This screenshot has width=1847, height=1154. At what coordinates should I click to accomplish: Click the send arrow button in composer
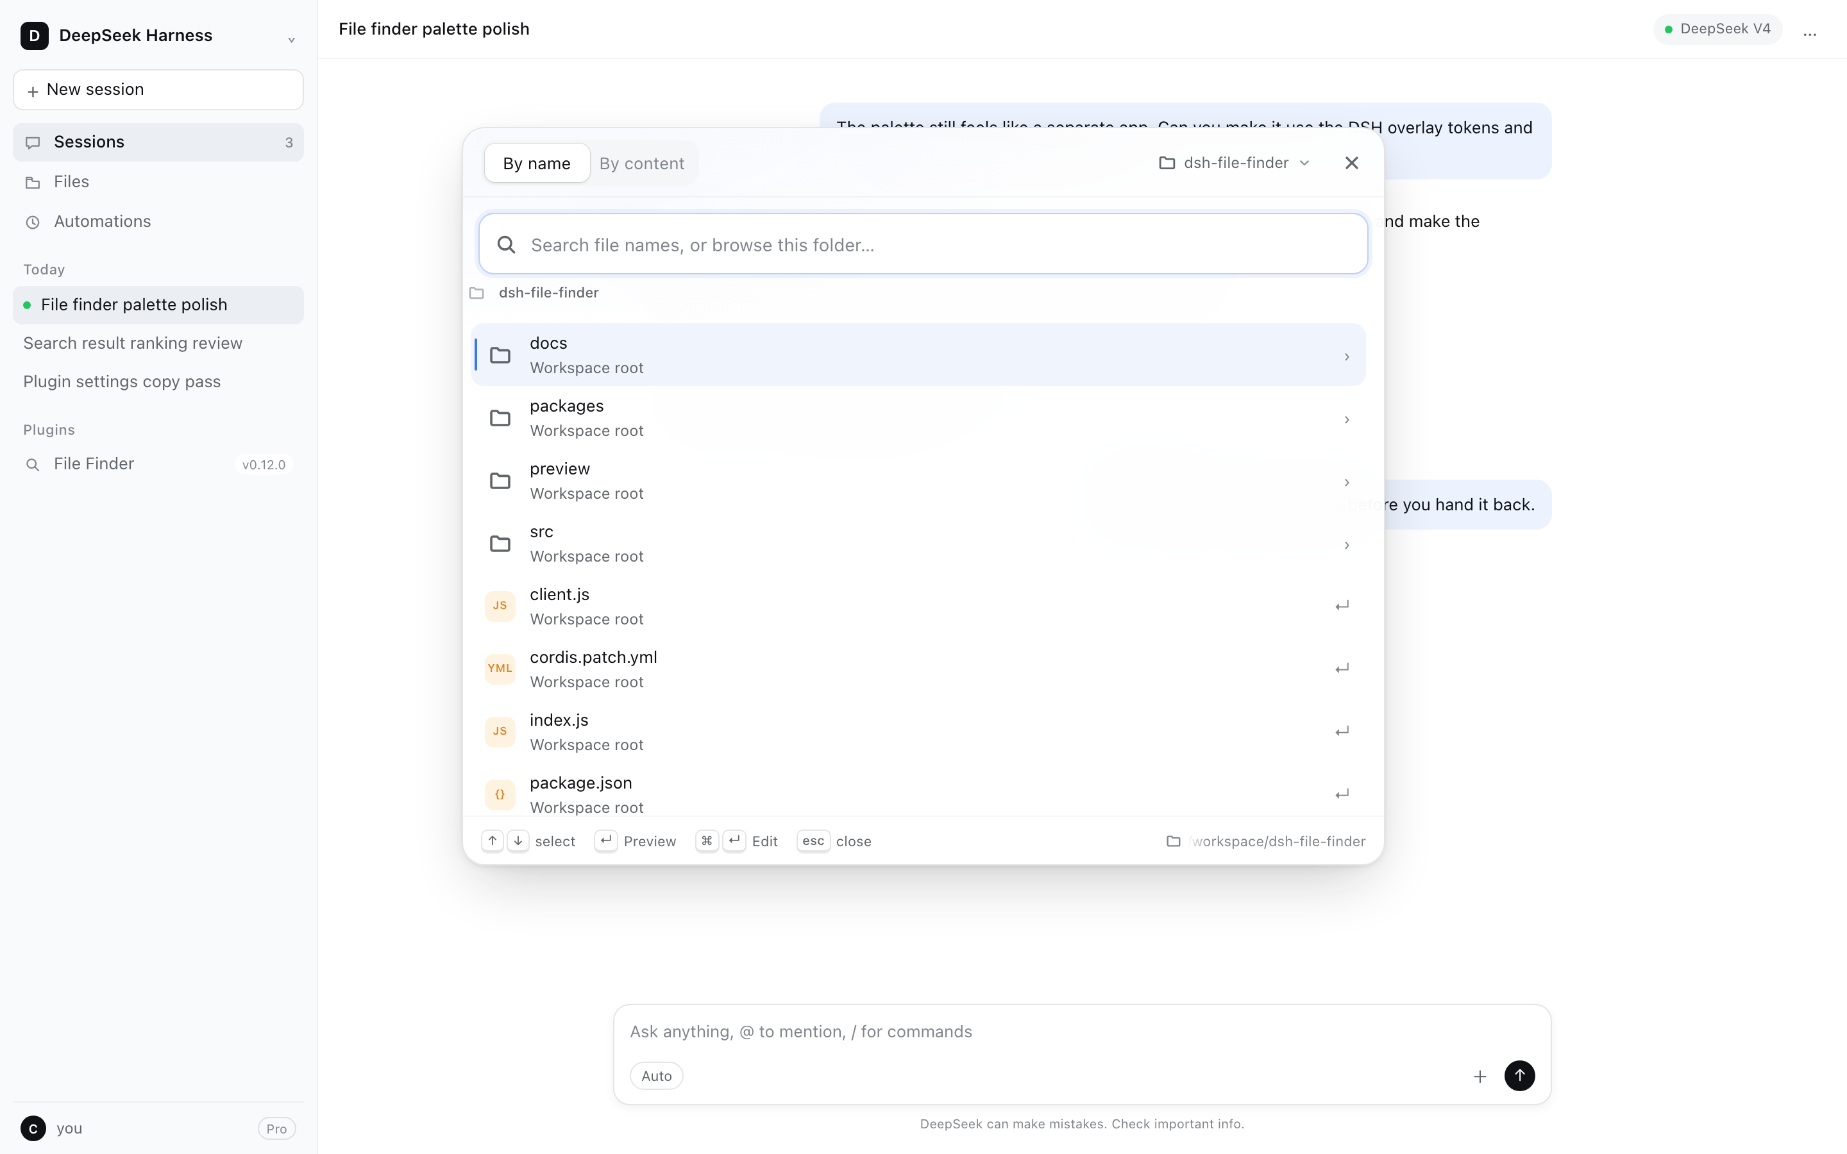[1519, 1075]
